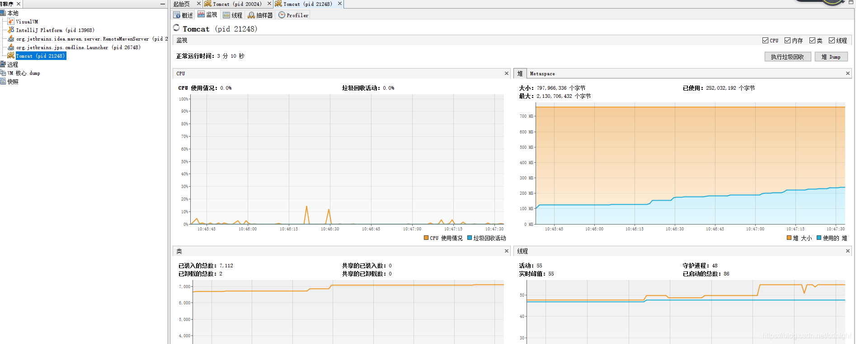This screenshot has width=856, height=344.
Task: Open the 起始页 start page tab
Action: pyautogui.click(x=182, y=4)
